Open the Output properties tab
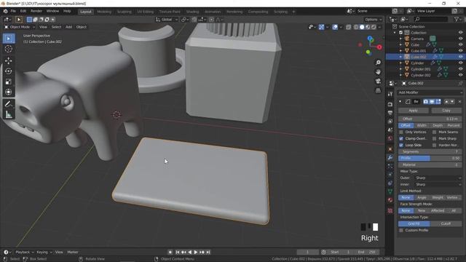 [390, 113]
